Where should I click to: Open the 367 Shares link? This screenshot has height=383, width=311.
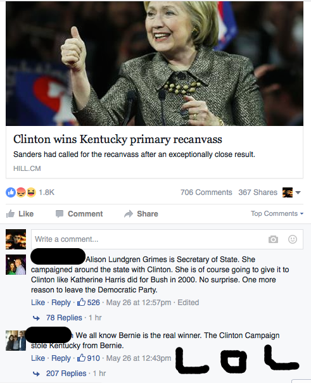(x=258, y=192)
